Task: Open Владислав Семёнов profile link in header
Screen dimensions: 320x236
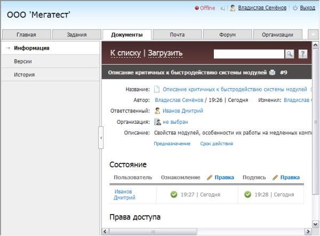Action: (x=262, y=8)
